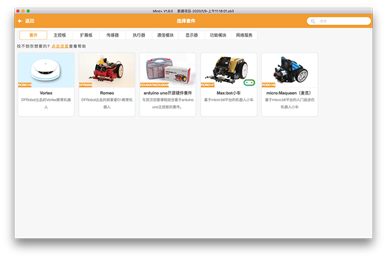Choose the micro:Maqueen car image
The width and height of the screenshot is (387, 259).
[290, 70]
